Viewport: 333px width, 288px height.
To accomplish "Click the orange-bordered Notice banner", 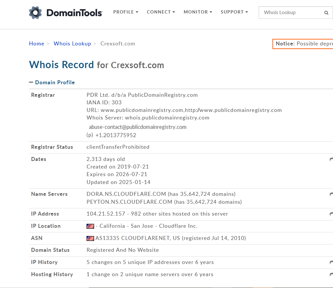I will 303,43.
